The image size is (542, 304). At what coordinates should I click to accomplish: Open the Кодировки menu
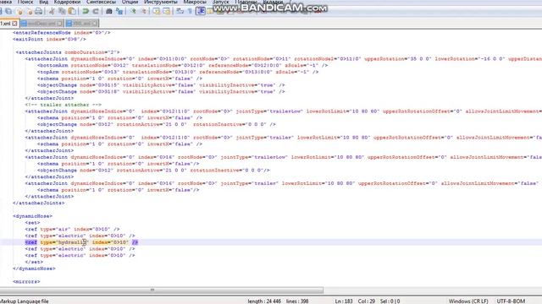pyautogui.click(x=67, y=2)
